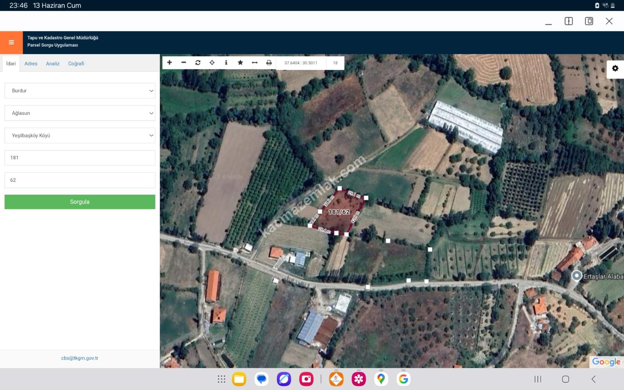
Task: Click the zoom out minus icon
Action: (x=183, y=62)
